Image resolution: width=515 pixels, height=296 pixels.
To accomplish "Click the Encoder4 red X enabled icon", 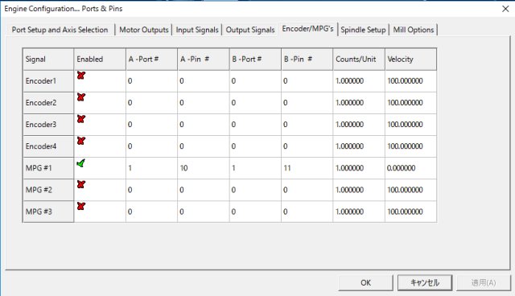I will 81,141.
